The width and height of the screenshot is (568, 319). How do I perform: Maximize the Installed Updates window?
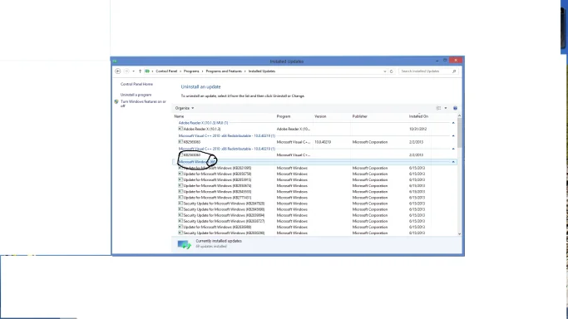445,61
